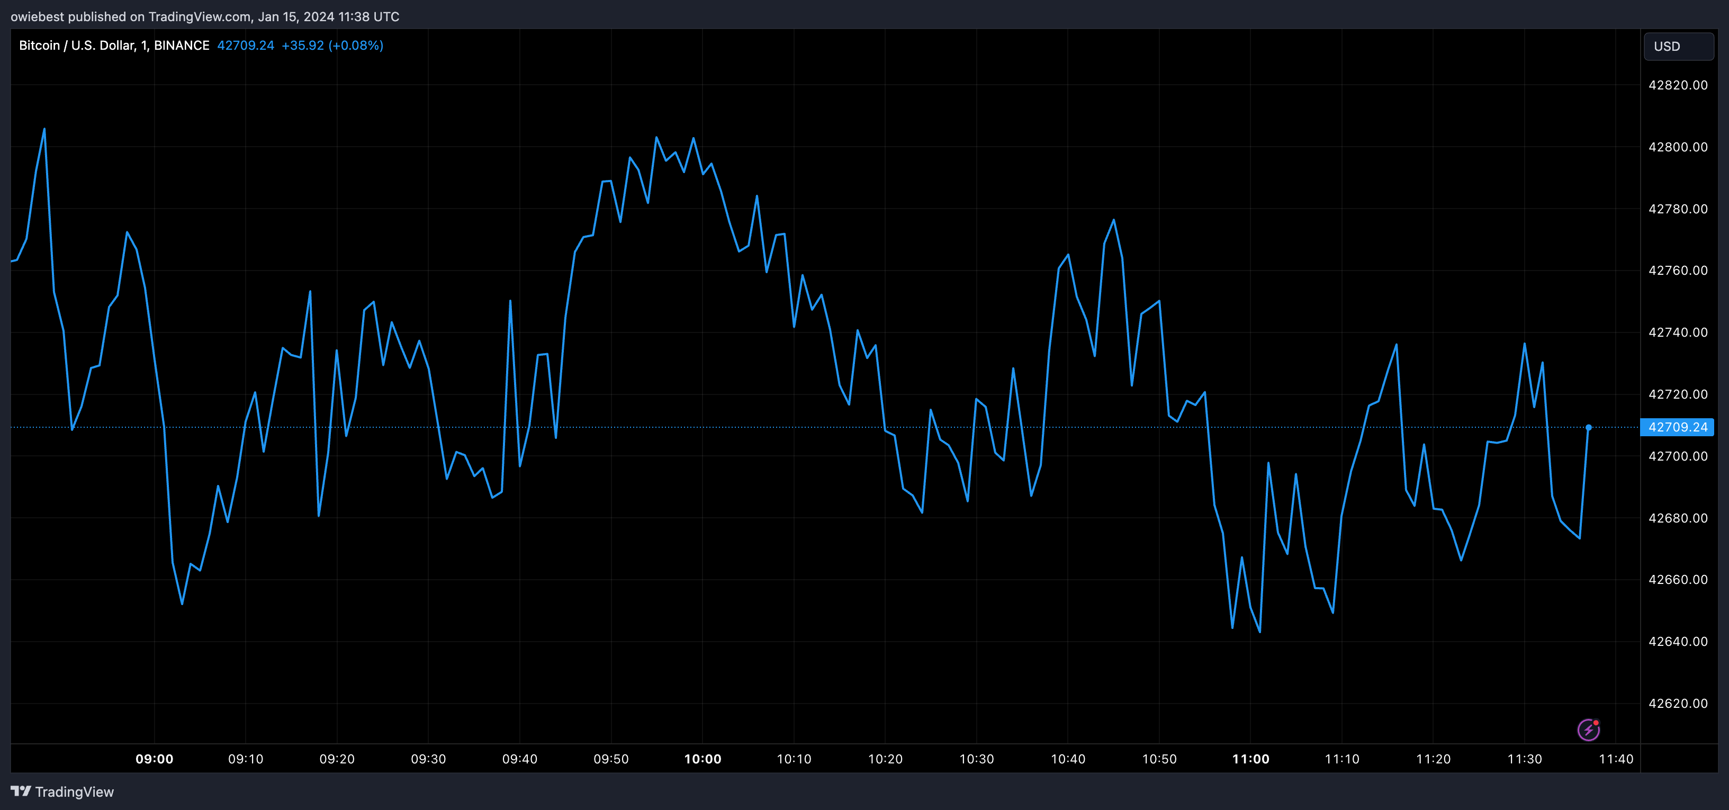Image resolution: width=1729 pixels, height=810 pixels.
Task: Click the 09:10 time axis label
Action: click(x=246, y=759)
